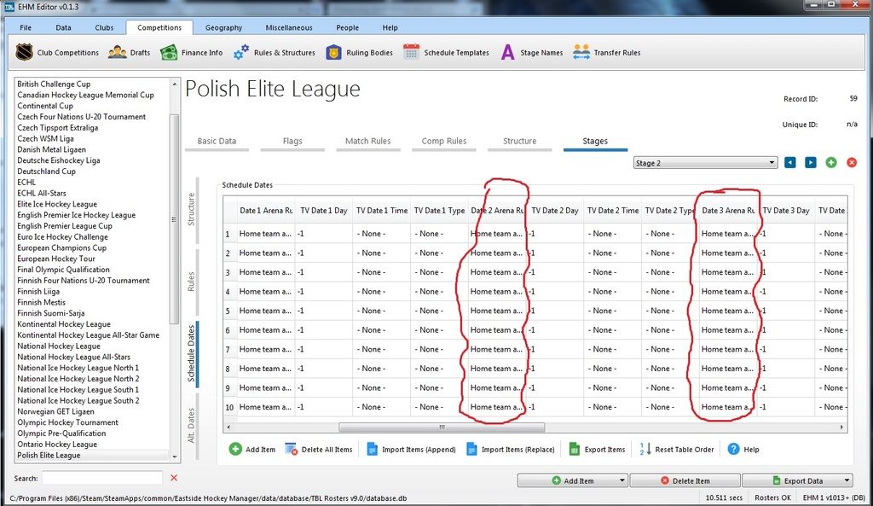Open the File menu
Viewport: 873px width, 506px height.
(x=26, y=27)
